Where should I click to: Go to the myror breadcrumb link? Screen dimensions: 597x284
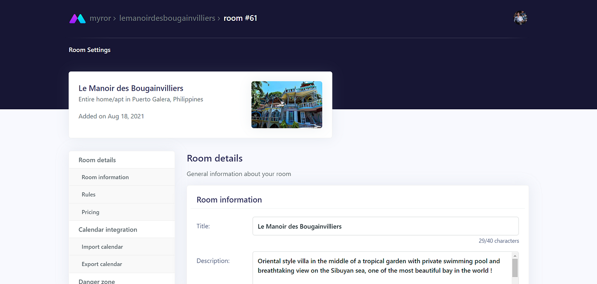(100, 18)
